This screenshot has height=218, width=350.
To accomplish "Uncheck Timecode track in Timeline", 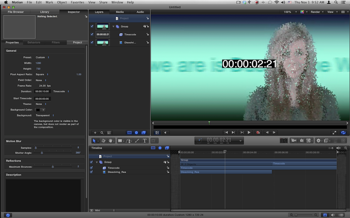I will point(91,168).
